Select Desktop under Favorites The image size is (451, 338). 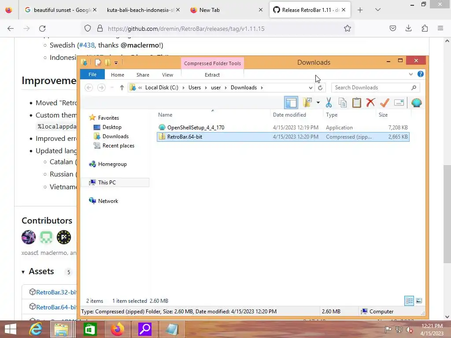(x=112, y=127)
